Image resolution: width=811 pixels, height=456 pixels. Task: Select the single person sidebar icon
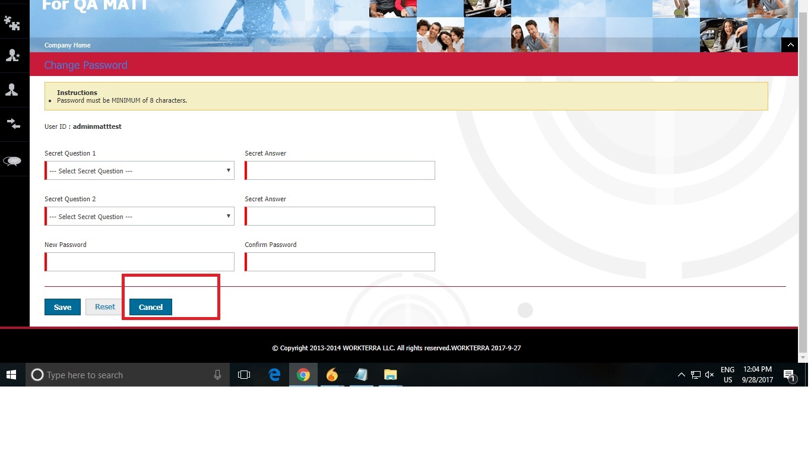[12, 90]
